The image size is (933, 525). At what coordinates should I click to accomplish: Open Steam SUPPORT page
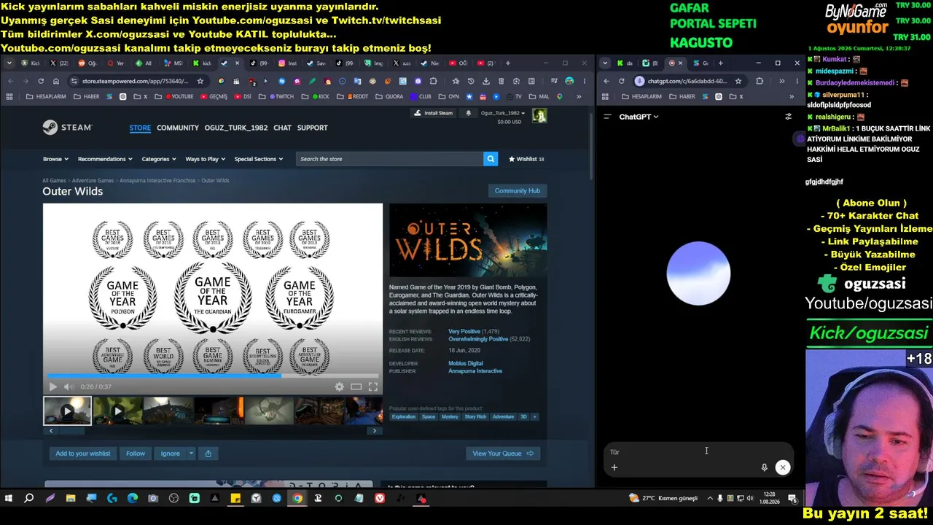click(x=312, y=128)
